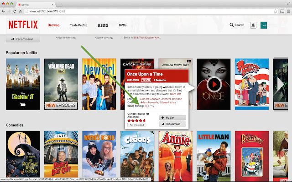Click the Added 19 hours ago text
Viewport: 292px width, 182px height.
pos(66,38)
